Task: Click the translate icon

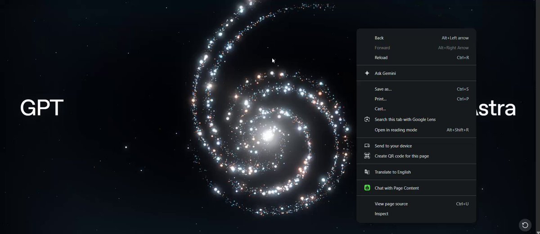Action: 367,172
